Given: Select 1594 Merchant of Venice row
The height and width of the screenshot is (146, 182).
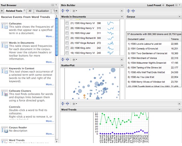Looking at the screenshot, I should pyautogui.click(x=154, y=58).
